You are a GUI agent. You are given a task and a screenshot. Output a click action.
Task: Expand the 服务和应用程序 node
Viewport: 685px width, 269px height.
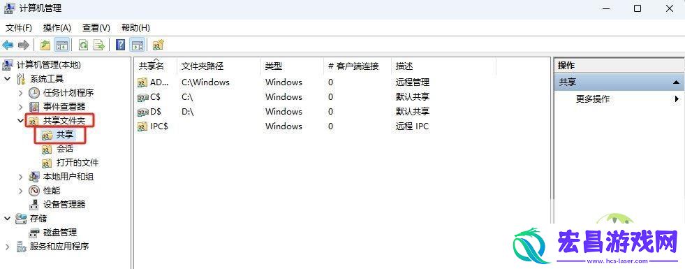pos(8,246)
